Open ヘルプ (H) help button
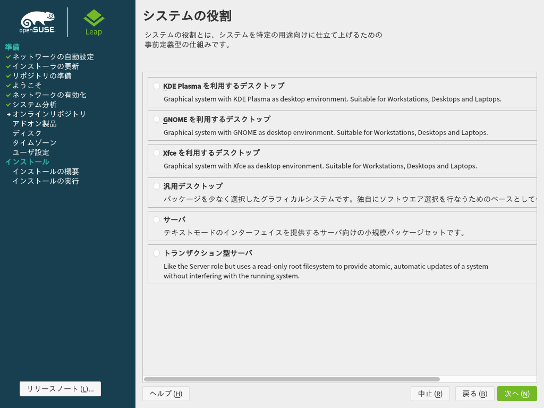The width and height of the screenshot is (544, 408). pos(166,394)
